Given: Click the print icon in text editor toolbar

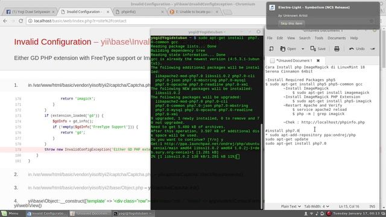Looking at the screenshot, I should tap(337, 49).
